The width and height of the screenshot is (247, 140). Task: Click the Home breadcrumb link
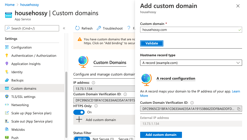[10, 5]
